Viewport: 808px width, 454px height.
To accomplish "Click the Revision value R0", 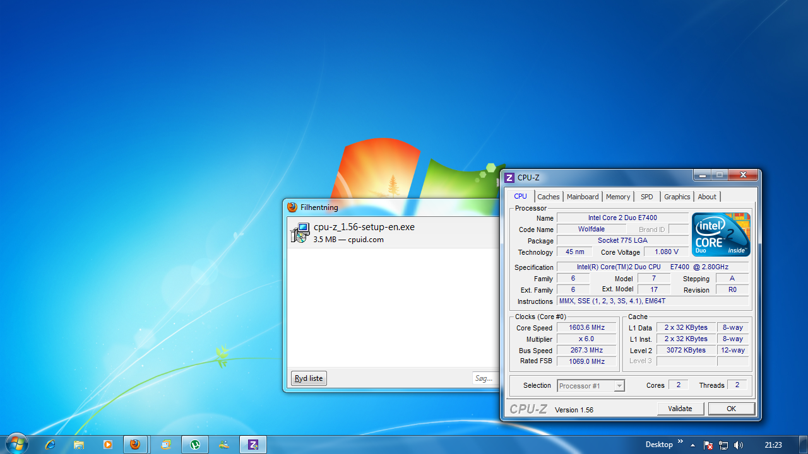I will (732, 290).
